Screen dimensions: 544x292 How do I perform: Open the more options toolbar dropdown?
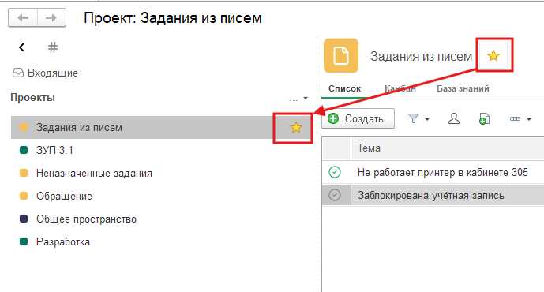(x=520, y=119)
